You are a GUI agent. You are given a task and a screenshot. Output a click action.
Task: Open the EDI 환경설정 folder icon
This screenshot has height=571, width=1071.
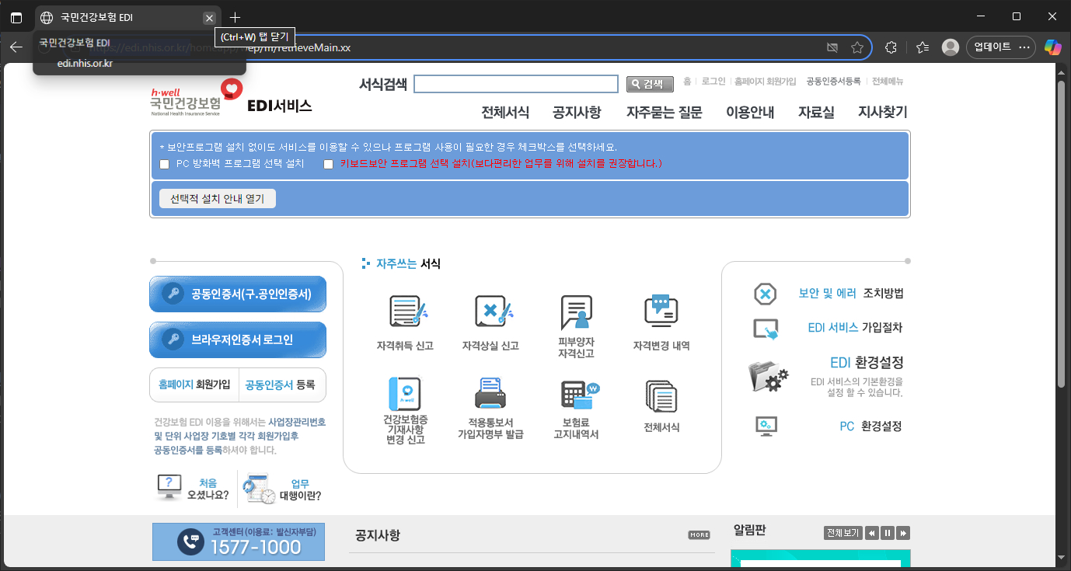coord(768,375)
